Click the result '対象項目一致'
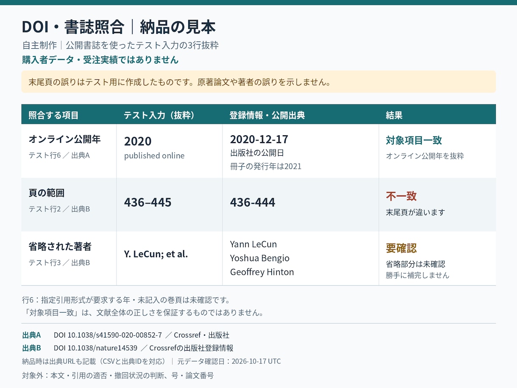The width and height of the screenshot is (517, 388). click(414, 140)
